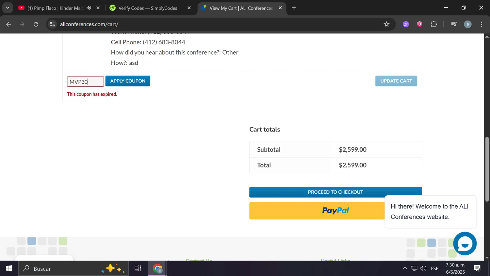Open Task View on the taskbar

click(x=138, y=268)
